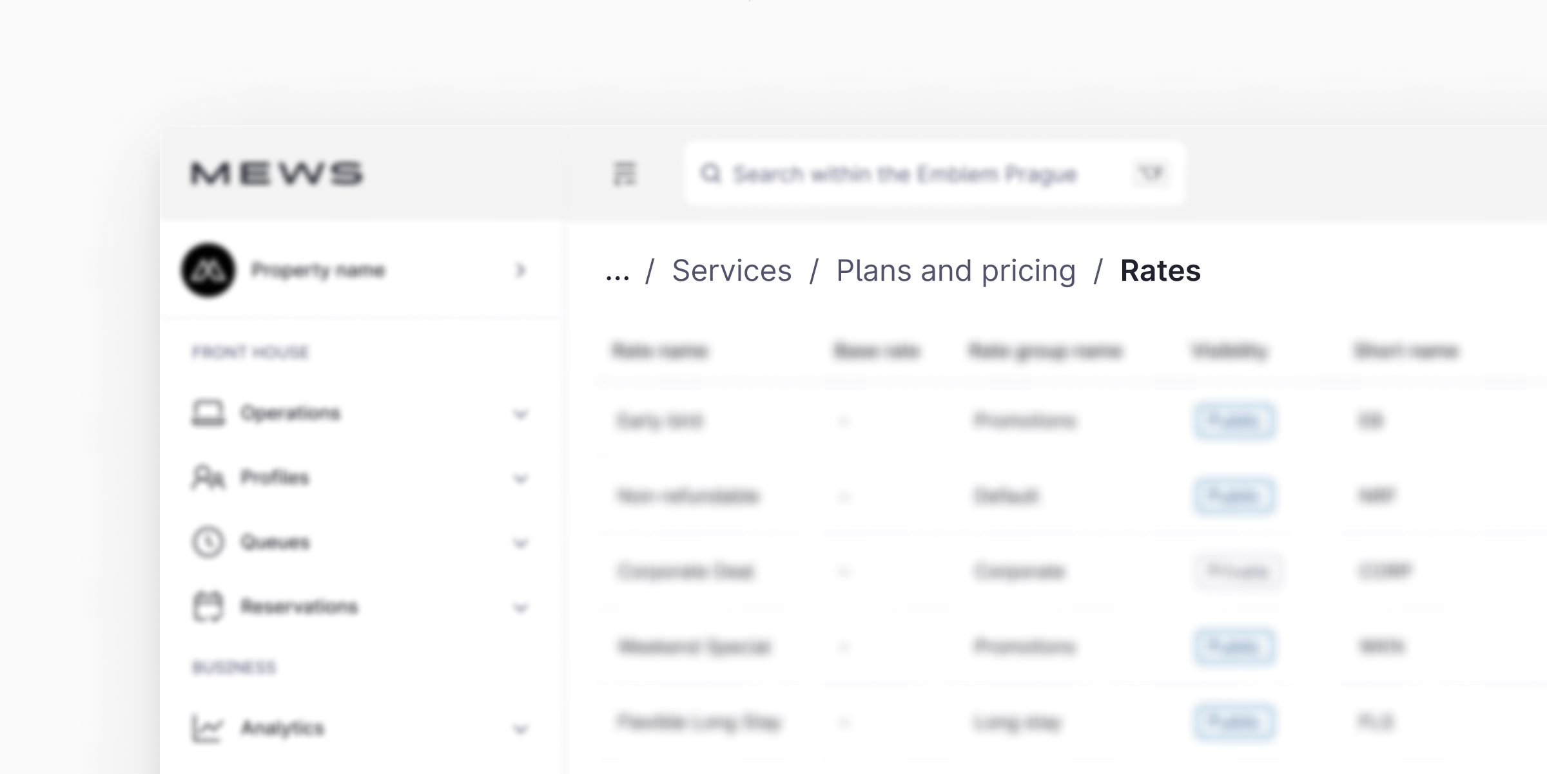Open the Early bird rate row

(x=659, y=421)
